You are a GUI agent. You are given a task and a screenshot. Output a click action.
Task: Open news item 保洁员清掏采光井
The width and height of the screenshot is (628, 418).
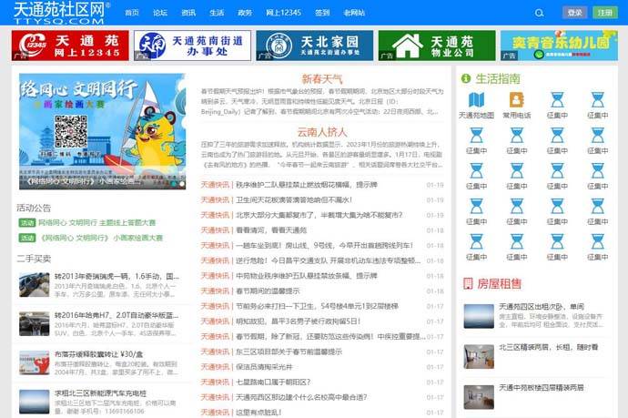click(264, 367)
